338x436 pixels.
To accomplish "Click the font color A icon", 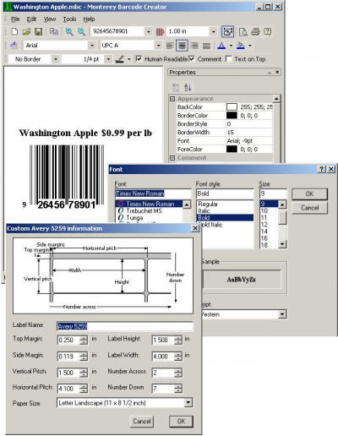I will [221, 46].
